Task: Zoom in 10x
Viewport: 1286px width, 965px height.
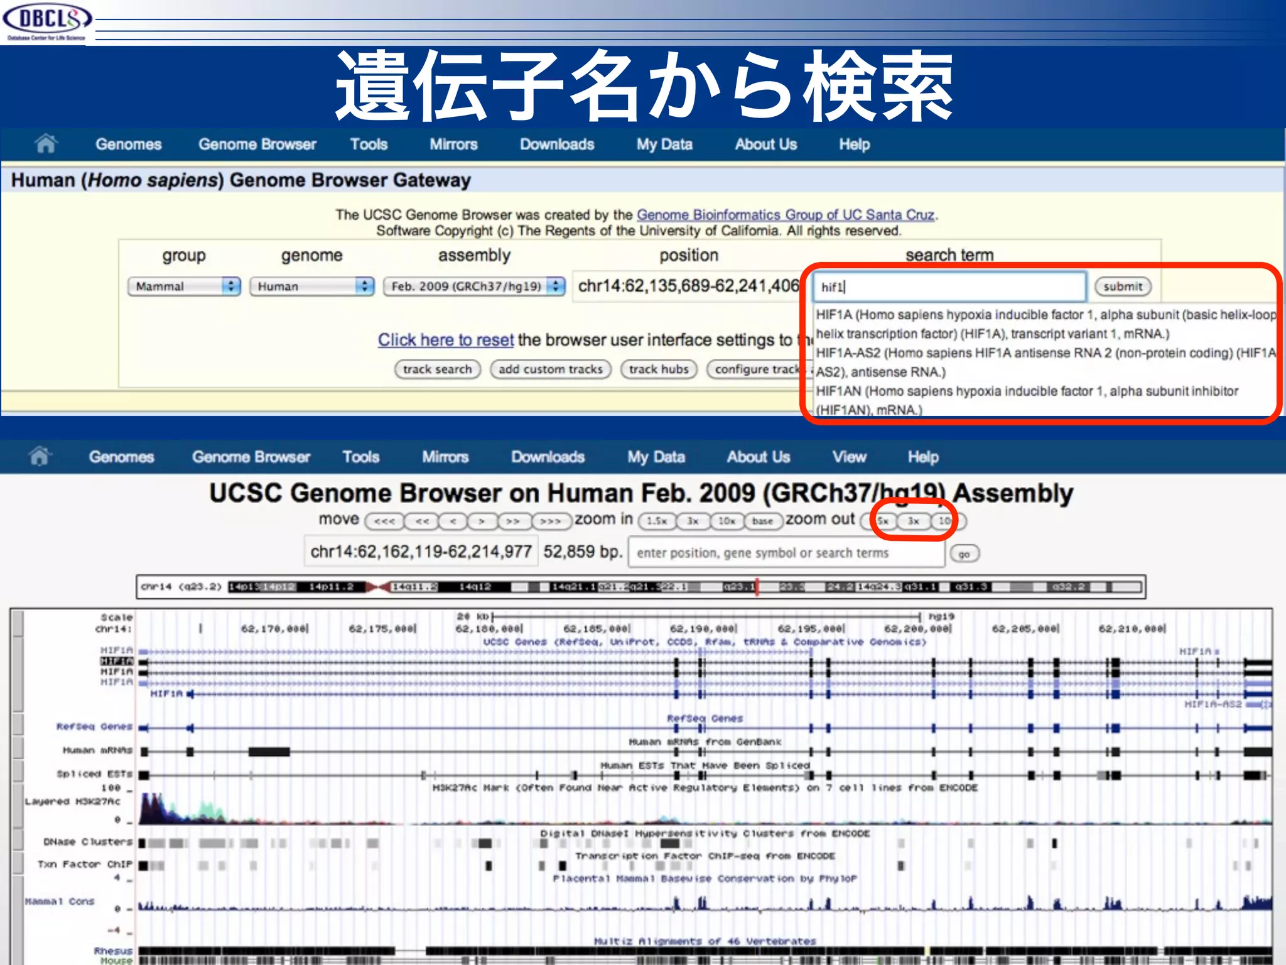Action: click(727, 521)
